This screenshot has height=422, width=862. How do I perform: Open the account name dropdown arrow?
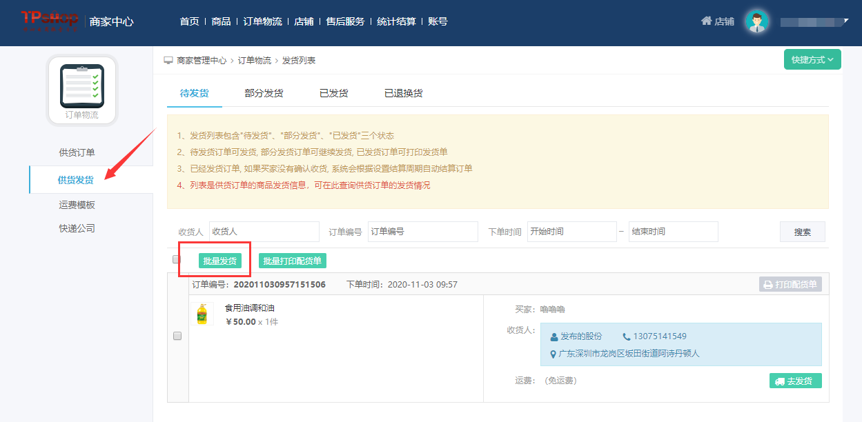click(x=846, y=21)
